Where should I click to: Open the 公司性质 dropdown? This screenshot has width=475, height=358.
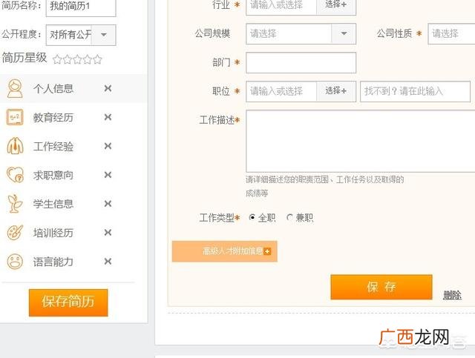pos(451,33)
